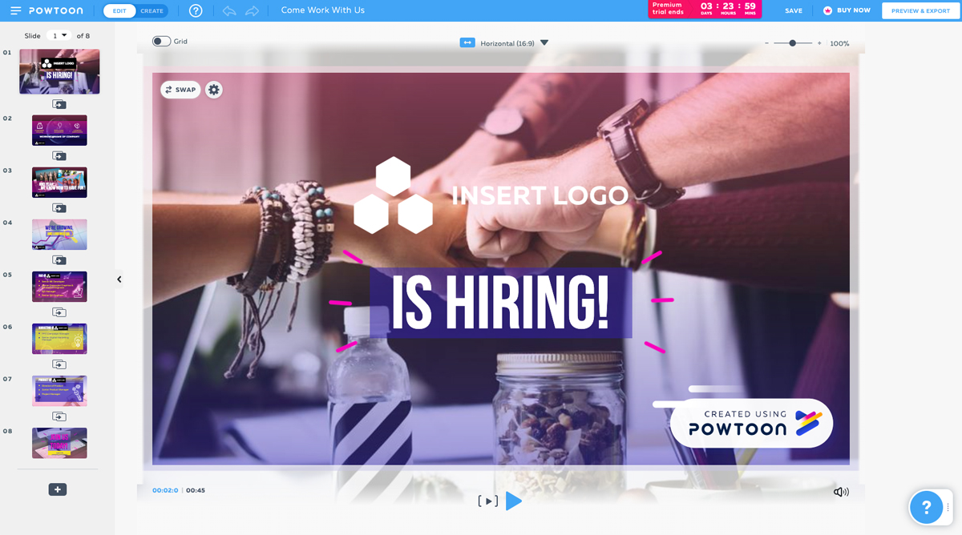Switch to EDIT mode
This screenshot has height=535, width=962.
pyautogui.click(x=119, y=10)
